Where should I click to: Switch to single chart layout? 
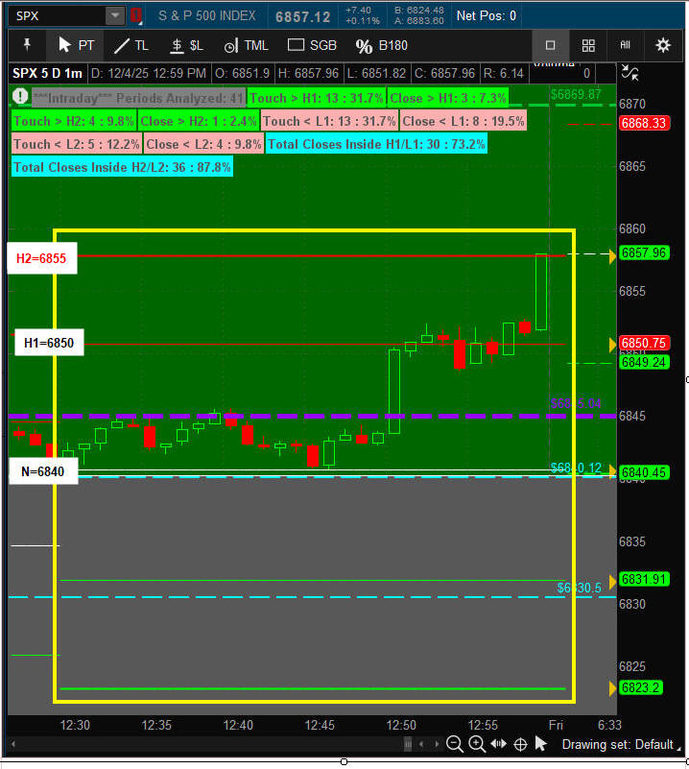point(551,45)
